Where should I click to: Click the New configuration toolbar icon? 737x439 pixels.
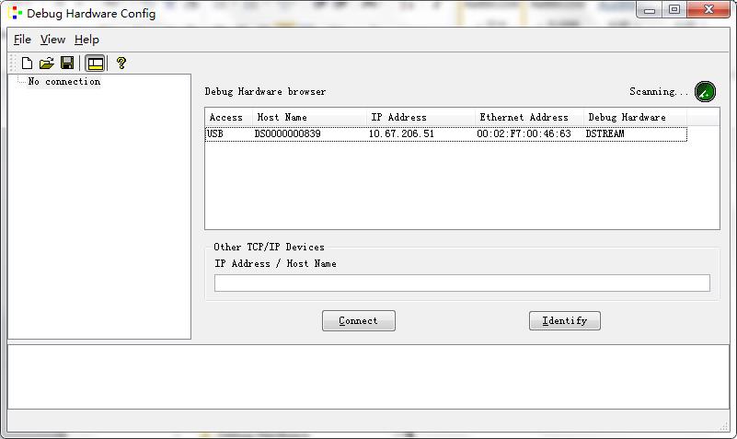pos(27,63)
